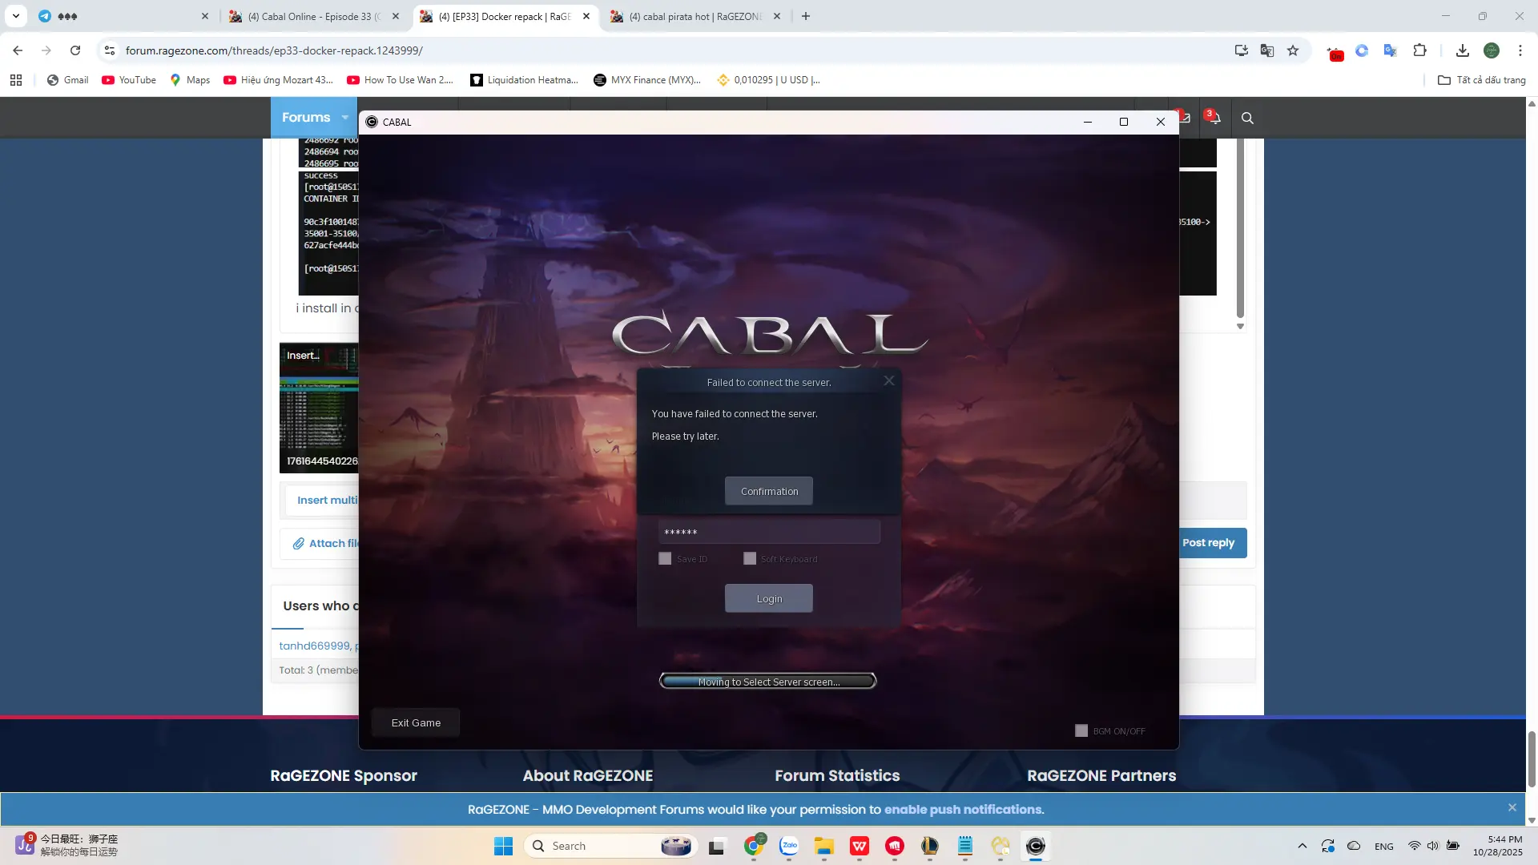Toggle the Save ID checkbox
This screenshot has width=1538, height=865.
[x=665, y=559]
